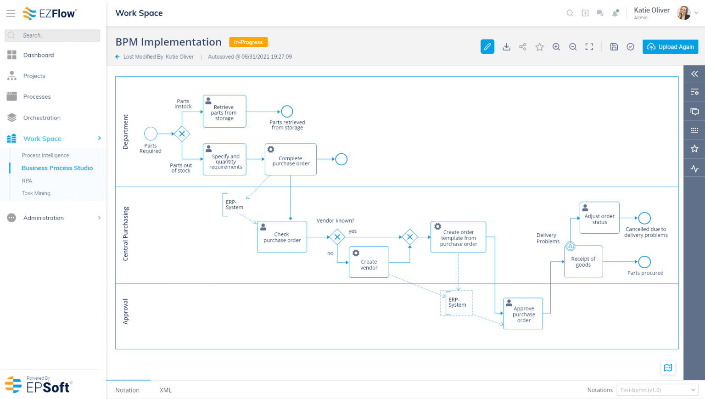This screenshot has width=705, height=399.
Task: Click the Download diagram icon
Action: pos(506,46)
